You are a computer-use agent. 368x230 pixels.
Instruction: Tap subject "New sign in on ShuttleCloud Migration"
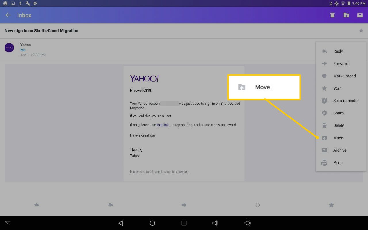(41, 31)
